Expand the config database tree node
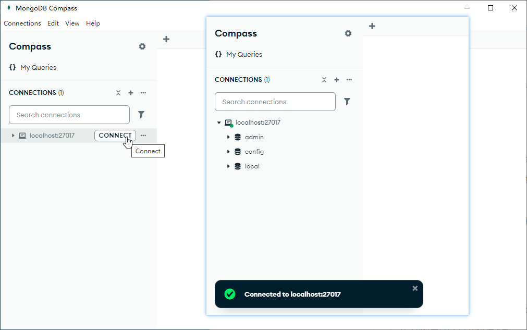Viewport: 527px width, 330px height. tap(228, 152)
